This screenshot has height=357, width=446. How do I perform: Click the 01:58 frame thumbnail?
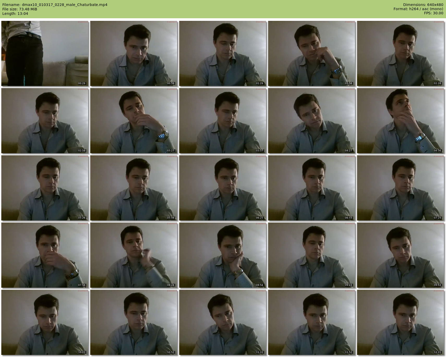[x=311, y=53]
